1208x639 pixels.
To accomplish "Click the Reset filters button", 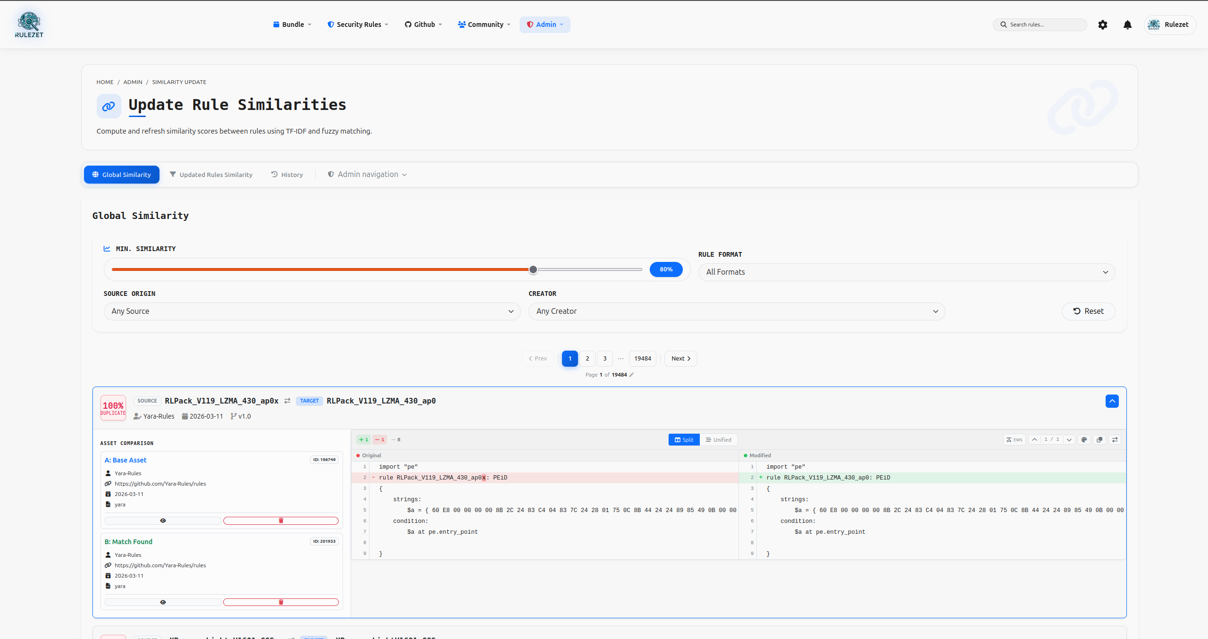I will pos(1088,311).
